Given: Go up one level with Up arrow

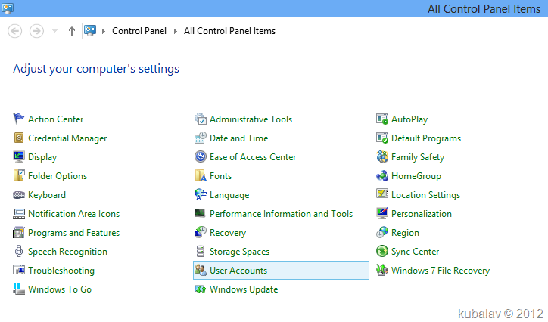Looking at the screenshot, I should (x=72, y=31).
